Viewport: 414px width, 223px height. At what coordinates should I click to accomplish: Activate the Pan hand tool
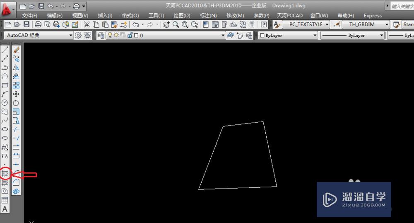click(166, 24)
